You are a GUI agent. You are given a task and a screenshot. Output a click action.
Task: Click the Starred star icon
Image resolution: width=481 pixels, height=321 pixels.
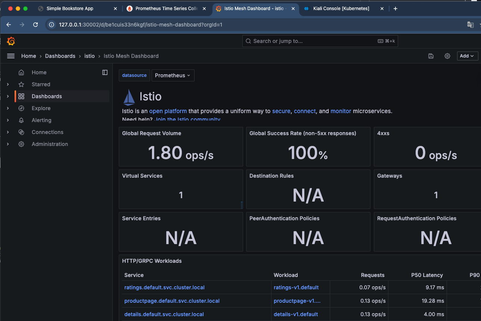pyautogui.click(x=21, y=84)
